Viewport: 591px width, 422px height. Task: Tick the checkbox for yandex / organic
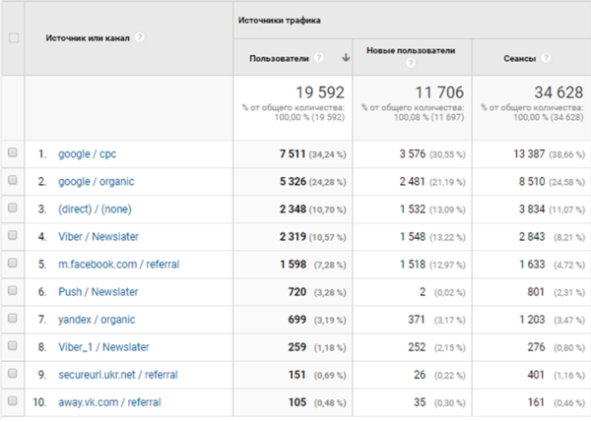[x=13, y=318]
